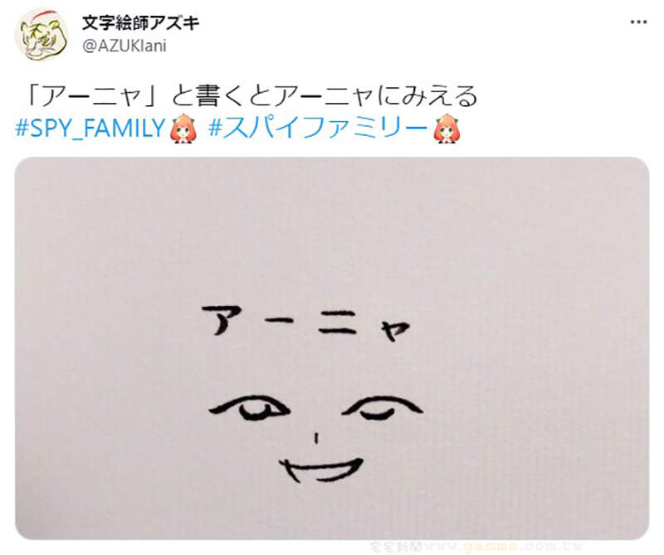Click the tweet text about アーニャ
Viewport: 664px width, 555px height.
point(251,96)
